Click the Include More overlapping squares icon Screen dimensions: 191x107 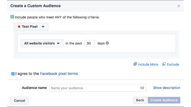point(135,64)
